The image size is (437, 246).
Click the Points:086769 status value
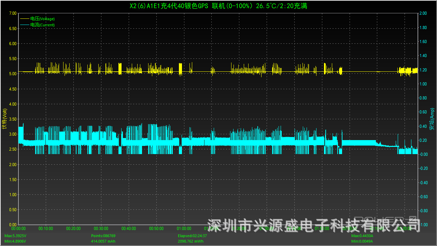click(x=103, y=236)
